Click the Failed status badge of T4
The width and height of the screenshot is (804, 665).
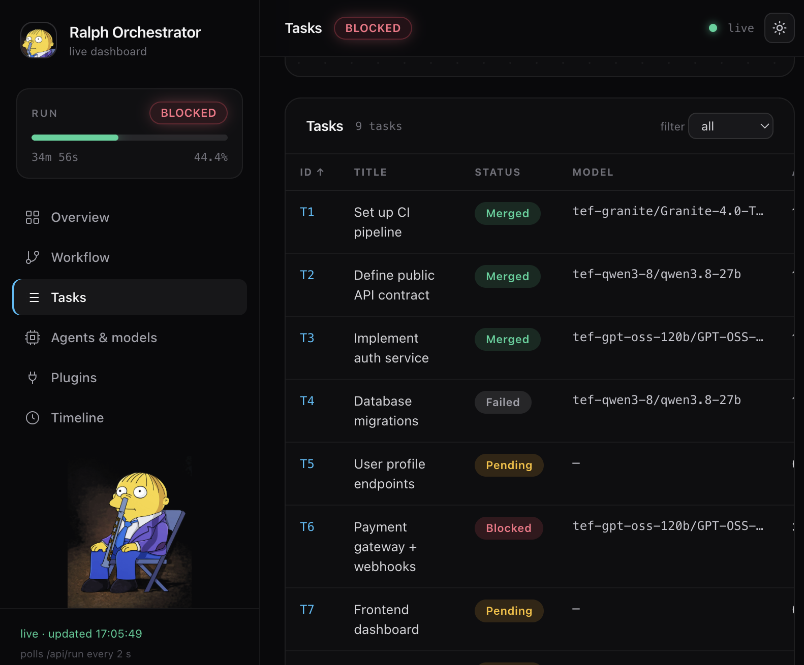click(x=503, y=402)
